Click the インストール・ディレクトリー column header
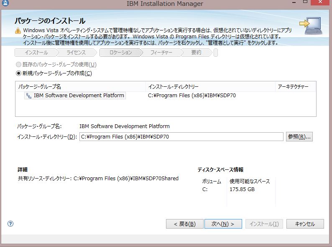This screenshot has height=247, width=332. tap(210, 87)
